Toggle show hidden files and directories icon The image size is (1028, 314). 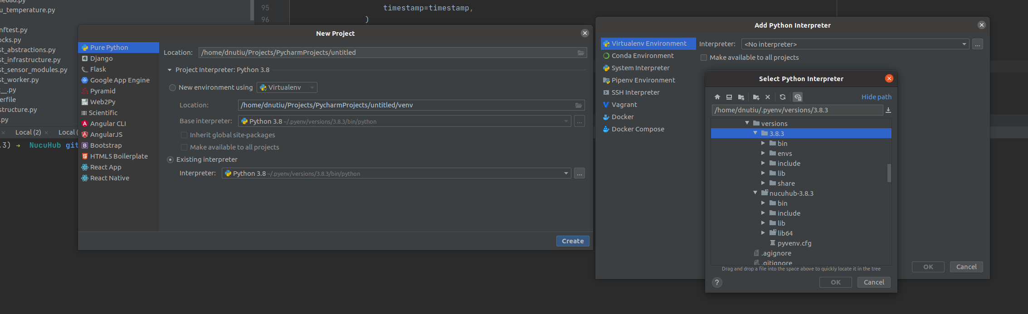coord(798,97)
